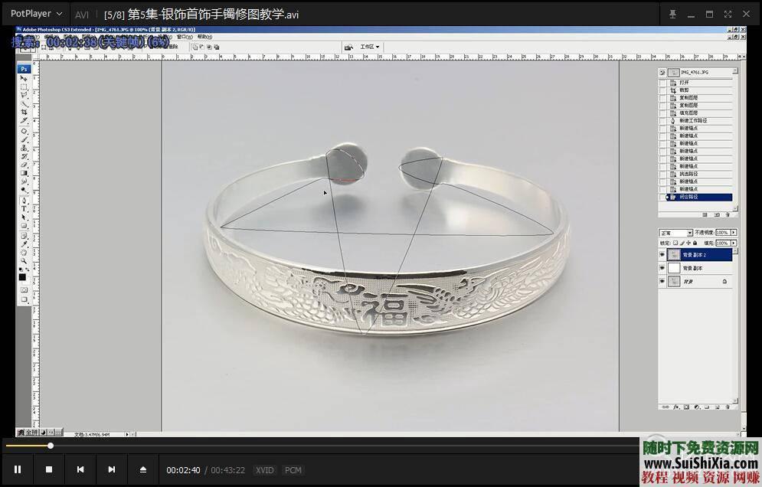Stop the video with the stop button
The width and height of the screenshot is (762, 487).
(49, 469)
